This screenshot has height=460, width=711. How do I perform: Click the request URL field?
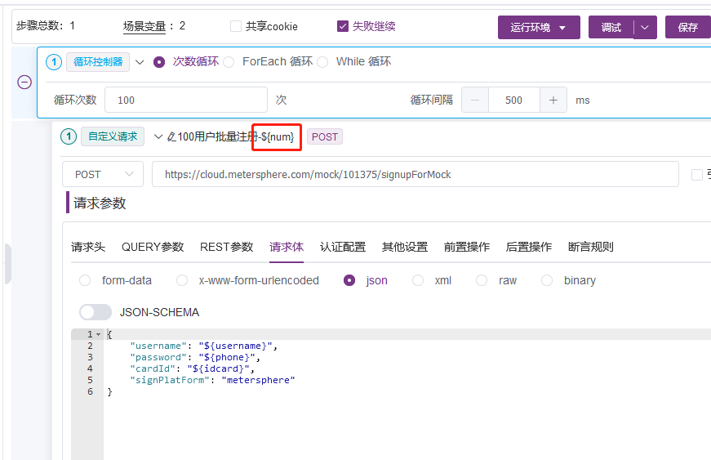415,174
